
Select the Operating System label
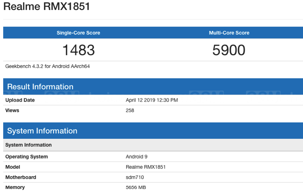coord(27,157)
